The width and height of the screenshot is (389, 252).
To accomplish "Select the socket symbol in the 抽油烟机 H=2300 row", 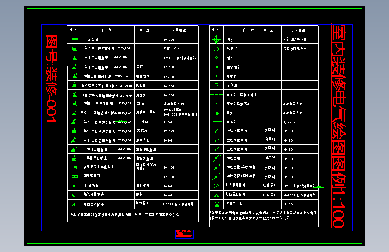I will [x=74, y=76].
